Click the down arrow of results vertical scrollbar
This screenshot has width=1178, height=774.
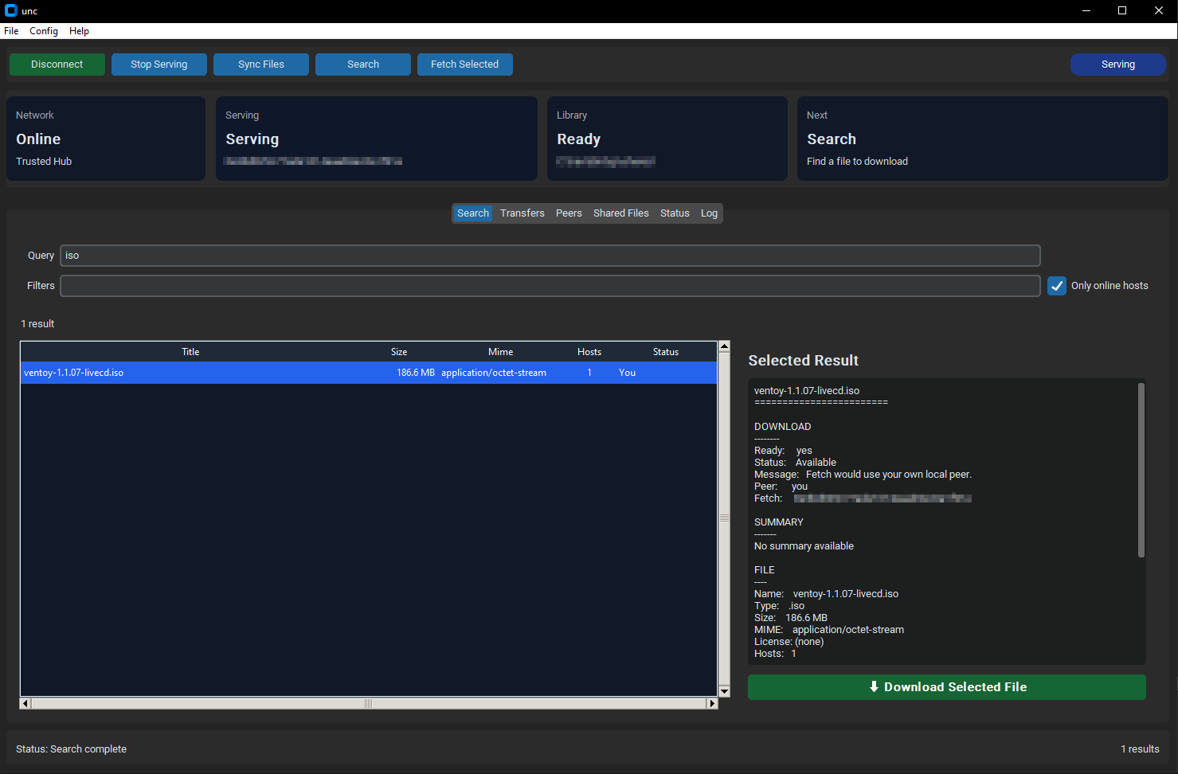pyautogui.click(x=724, y=691)
